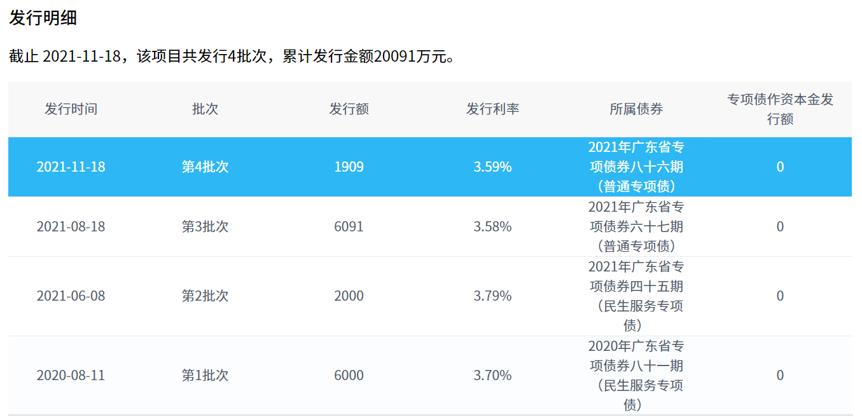The image size is (862, 417).
Task: Click the 批次 column header
Action: pos(205,109)
